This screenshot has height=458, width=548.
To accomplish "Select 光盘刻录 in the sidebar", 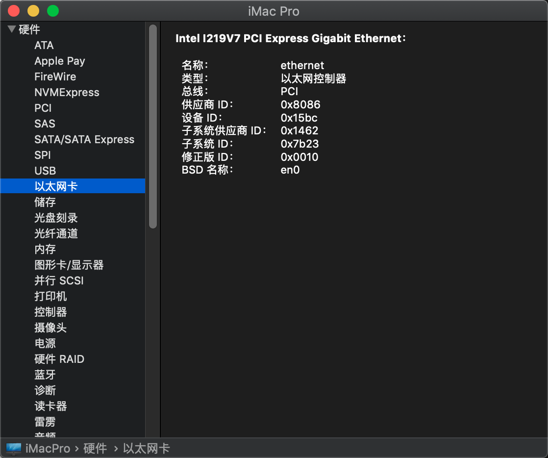I will [56, 218].
